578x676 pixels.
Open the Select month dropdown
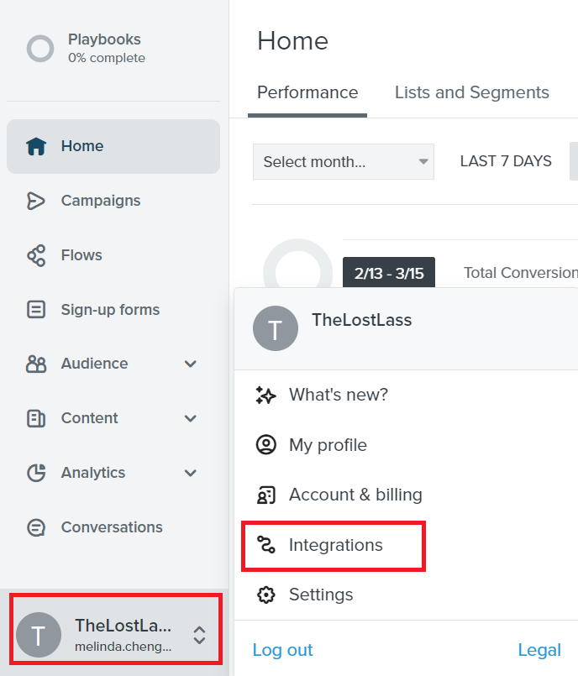tap(344, 162)
